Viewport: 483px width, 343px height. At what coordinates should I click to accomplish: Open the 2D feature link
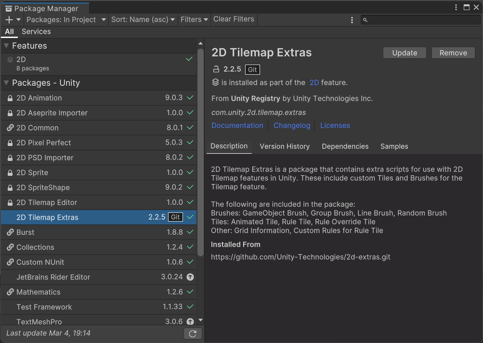pos(314,82)
